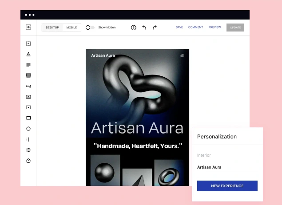
Task: Click the Interior label in Personalization panel
Action: 204,155
